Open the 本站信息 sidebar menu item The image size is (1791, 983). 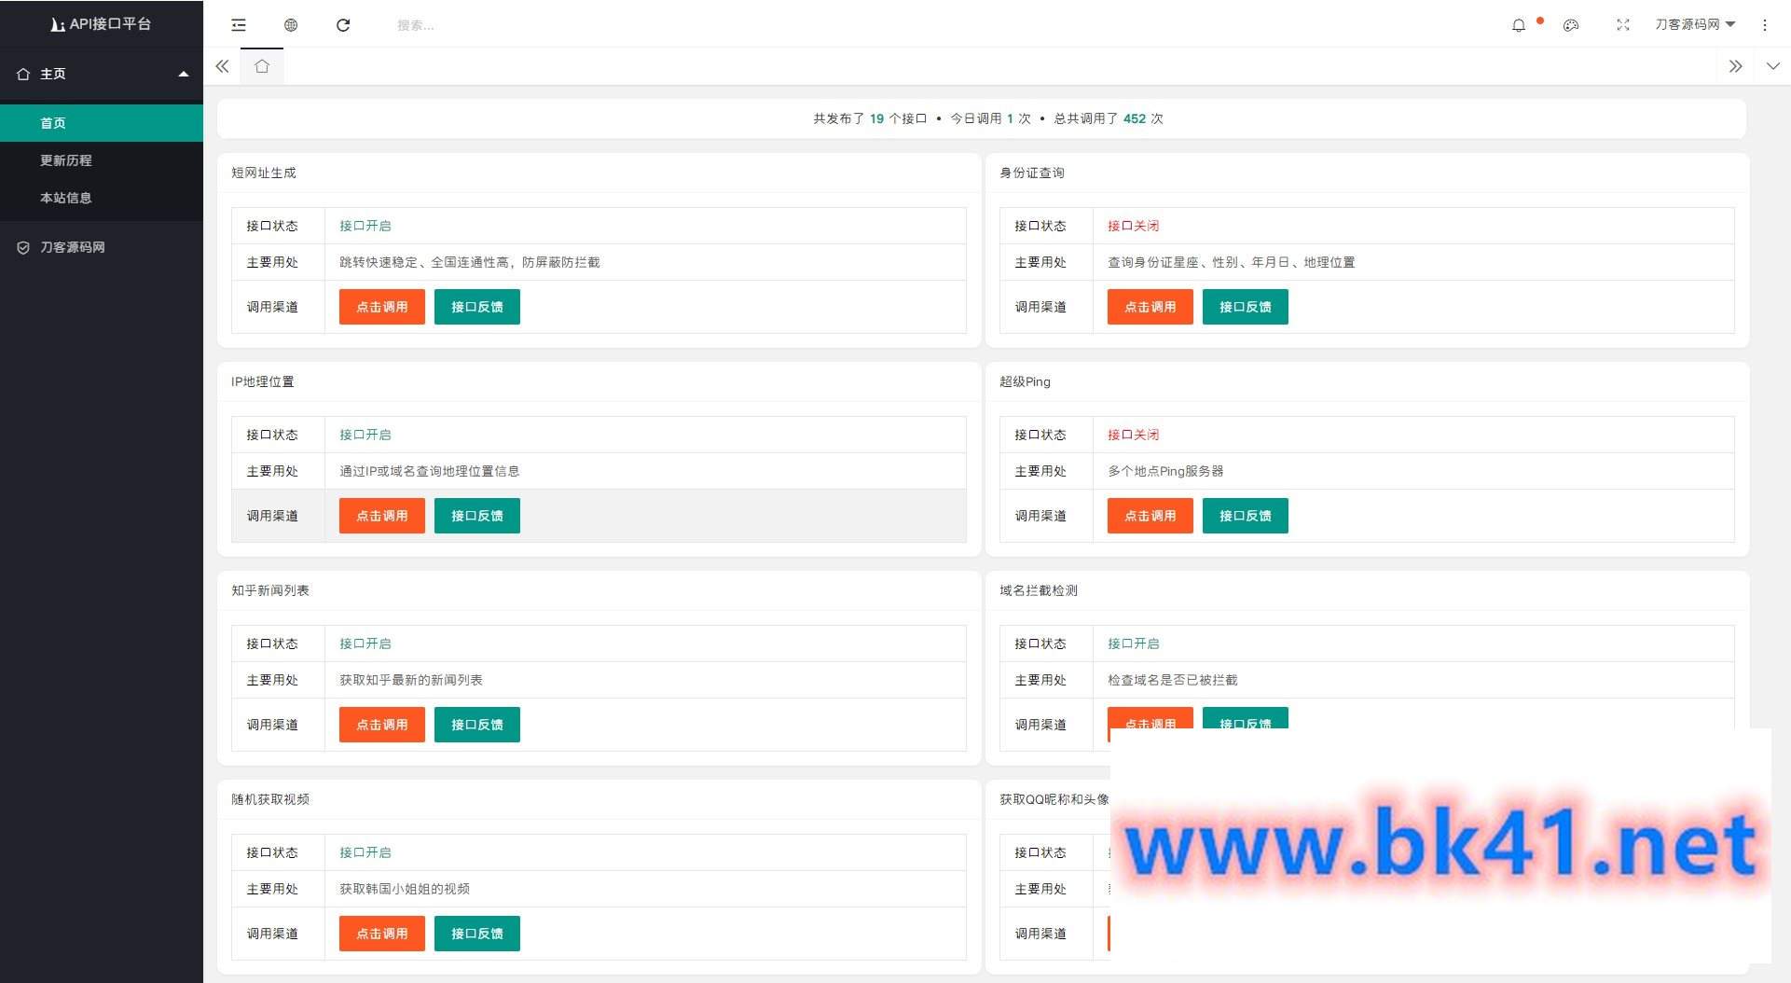click(65, 198)
